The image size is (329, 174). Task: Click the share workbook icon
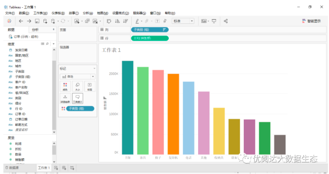(x=226, y=21)
